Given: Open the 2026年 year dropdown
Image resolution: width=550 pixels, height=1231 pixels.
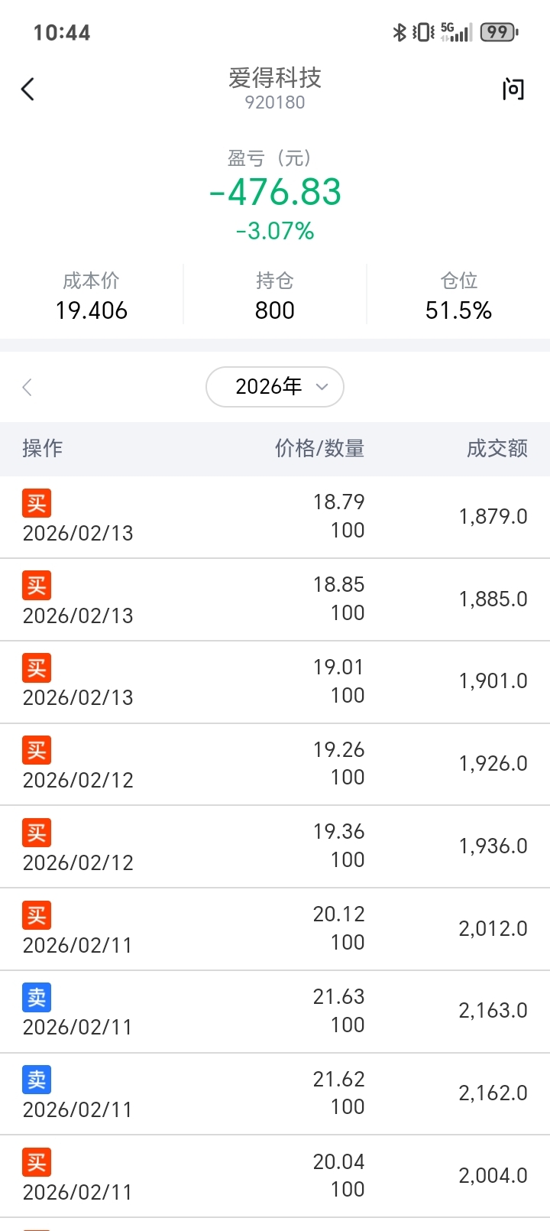Looking at the screenshot, I should (x=274, y=387).
